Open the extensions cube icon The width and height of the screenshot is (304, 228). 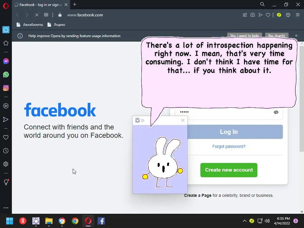click(x=288, y=15)
